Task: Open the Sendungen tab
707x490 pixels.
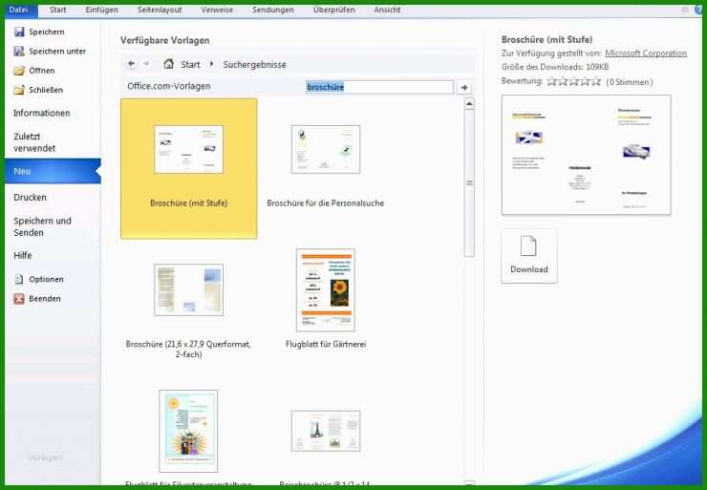Action: coord(273,10)
